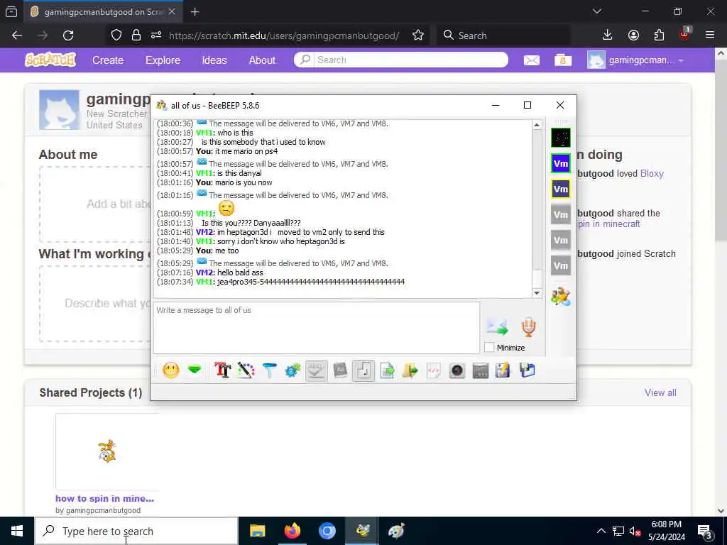Open the Firefox hamburger application menu
727x545 pixels.
710,35
